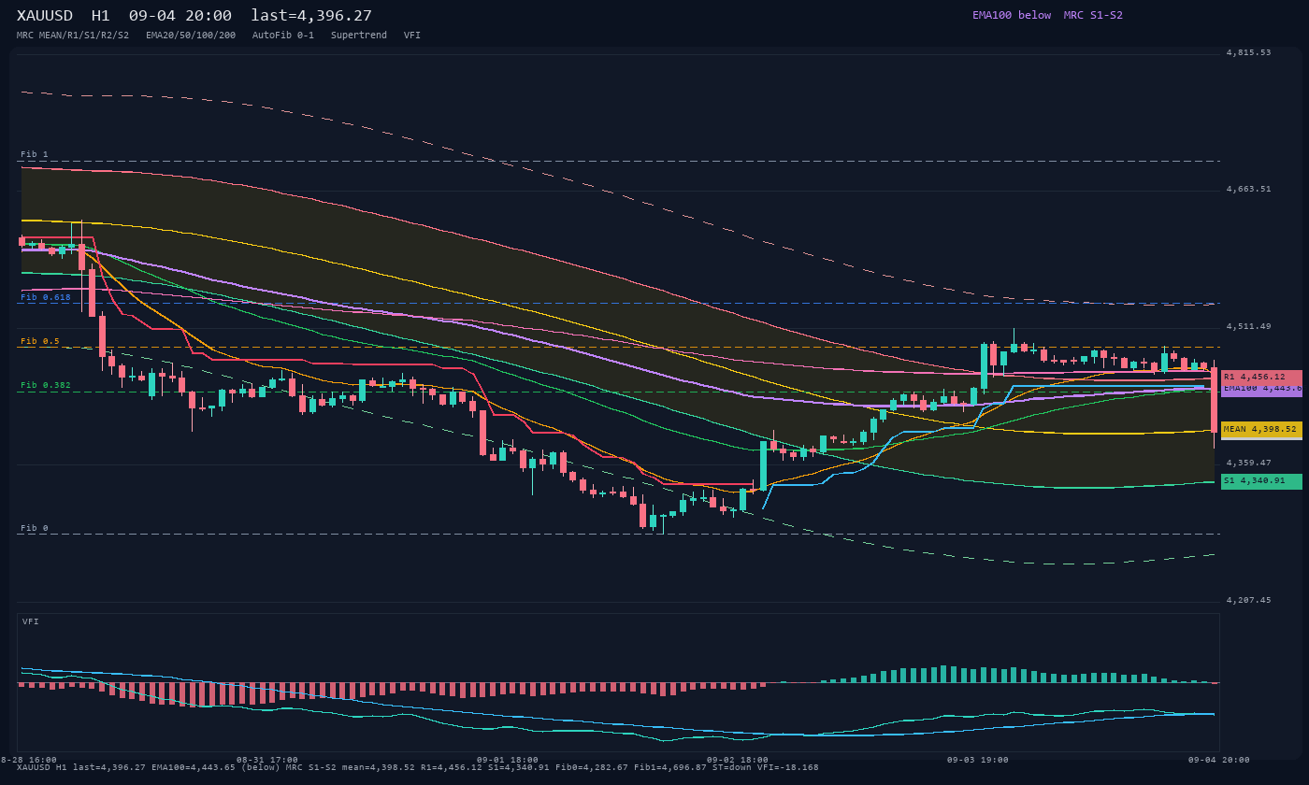Viewport: 1309px width, 785px height.
Task: Click the 4,663.51 price axis label
Action: tap(1249, 189)
